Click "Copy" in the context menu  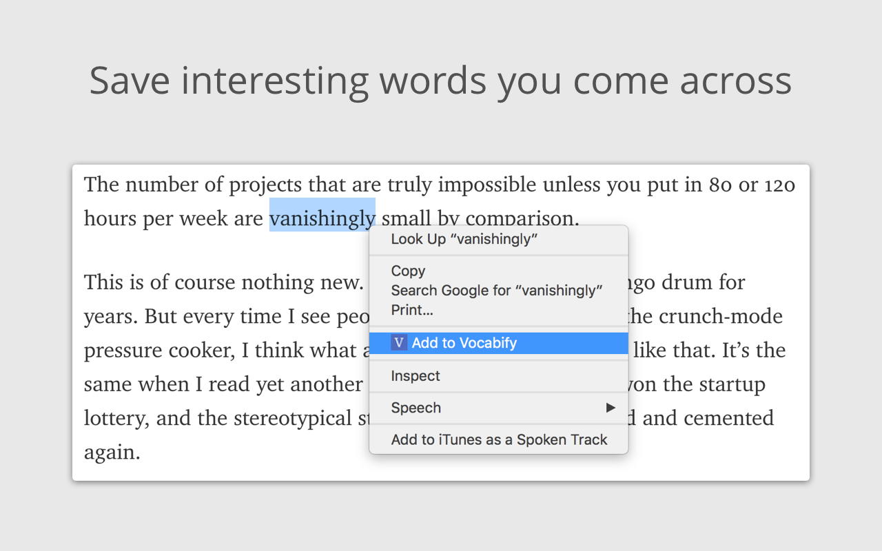point(407,271)
